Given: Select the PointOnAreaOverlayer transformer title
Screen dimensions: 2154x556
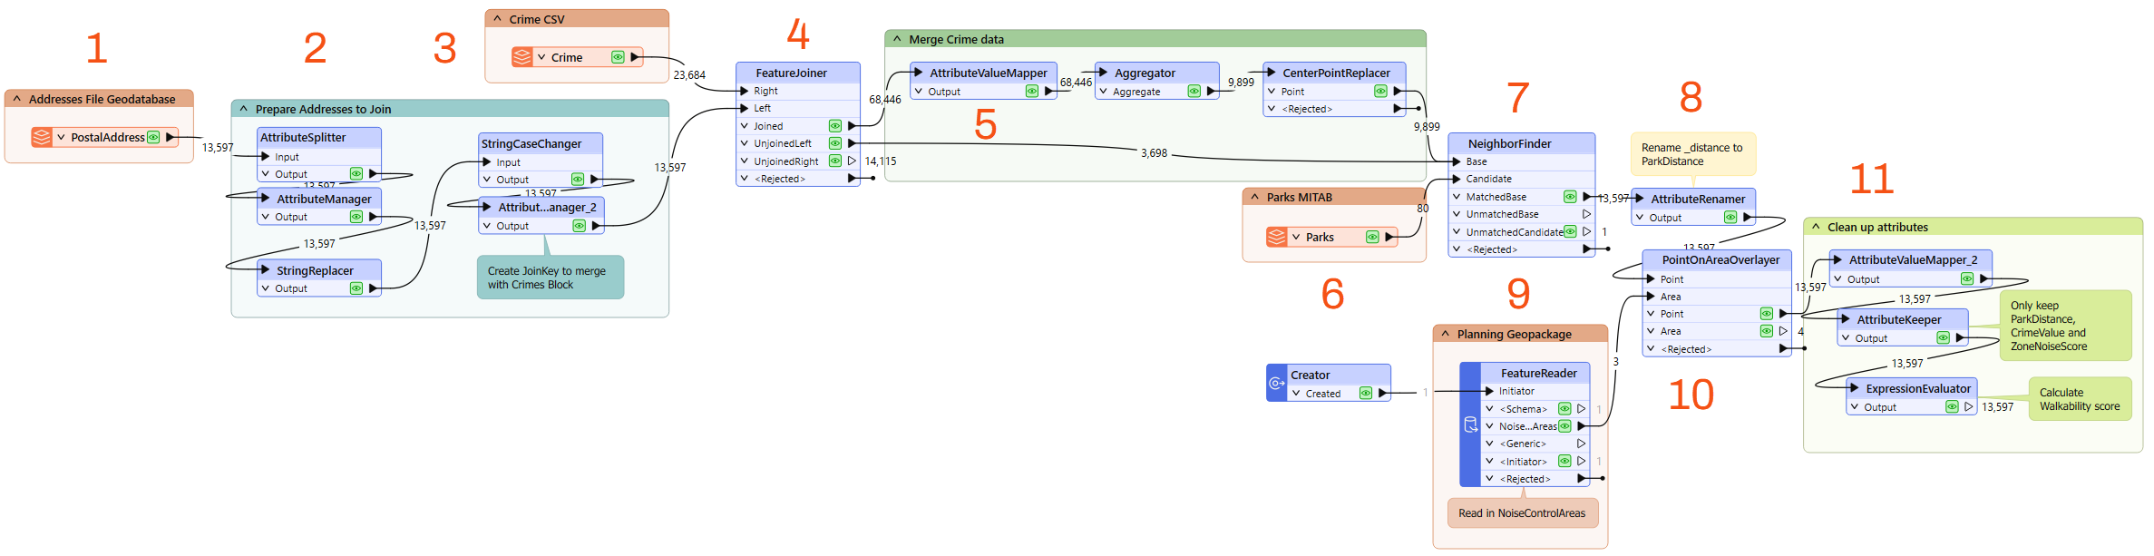Looking at the screenshot, I should pyautogui.click(x=1720, y=259).
